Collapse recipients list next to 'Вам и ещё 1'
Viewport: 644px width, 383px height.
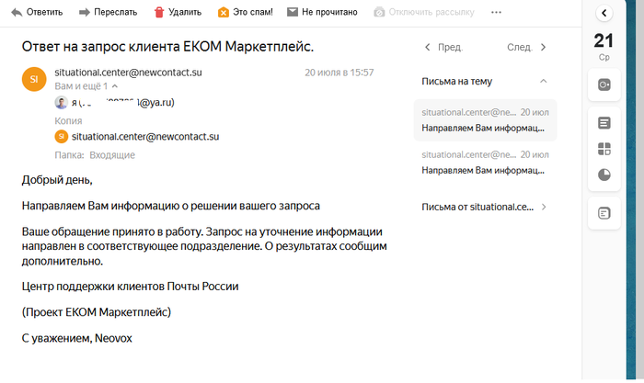tap(115, 86)
